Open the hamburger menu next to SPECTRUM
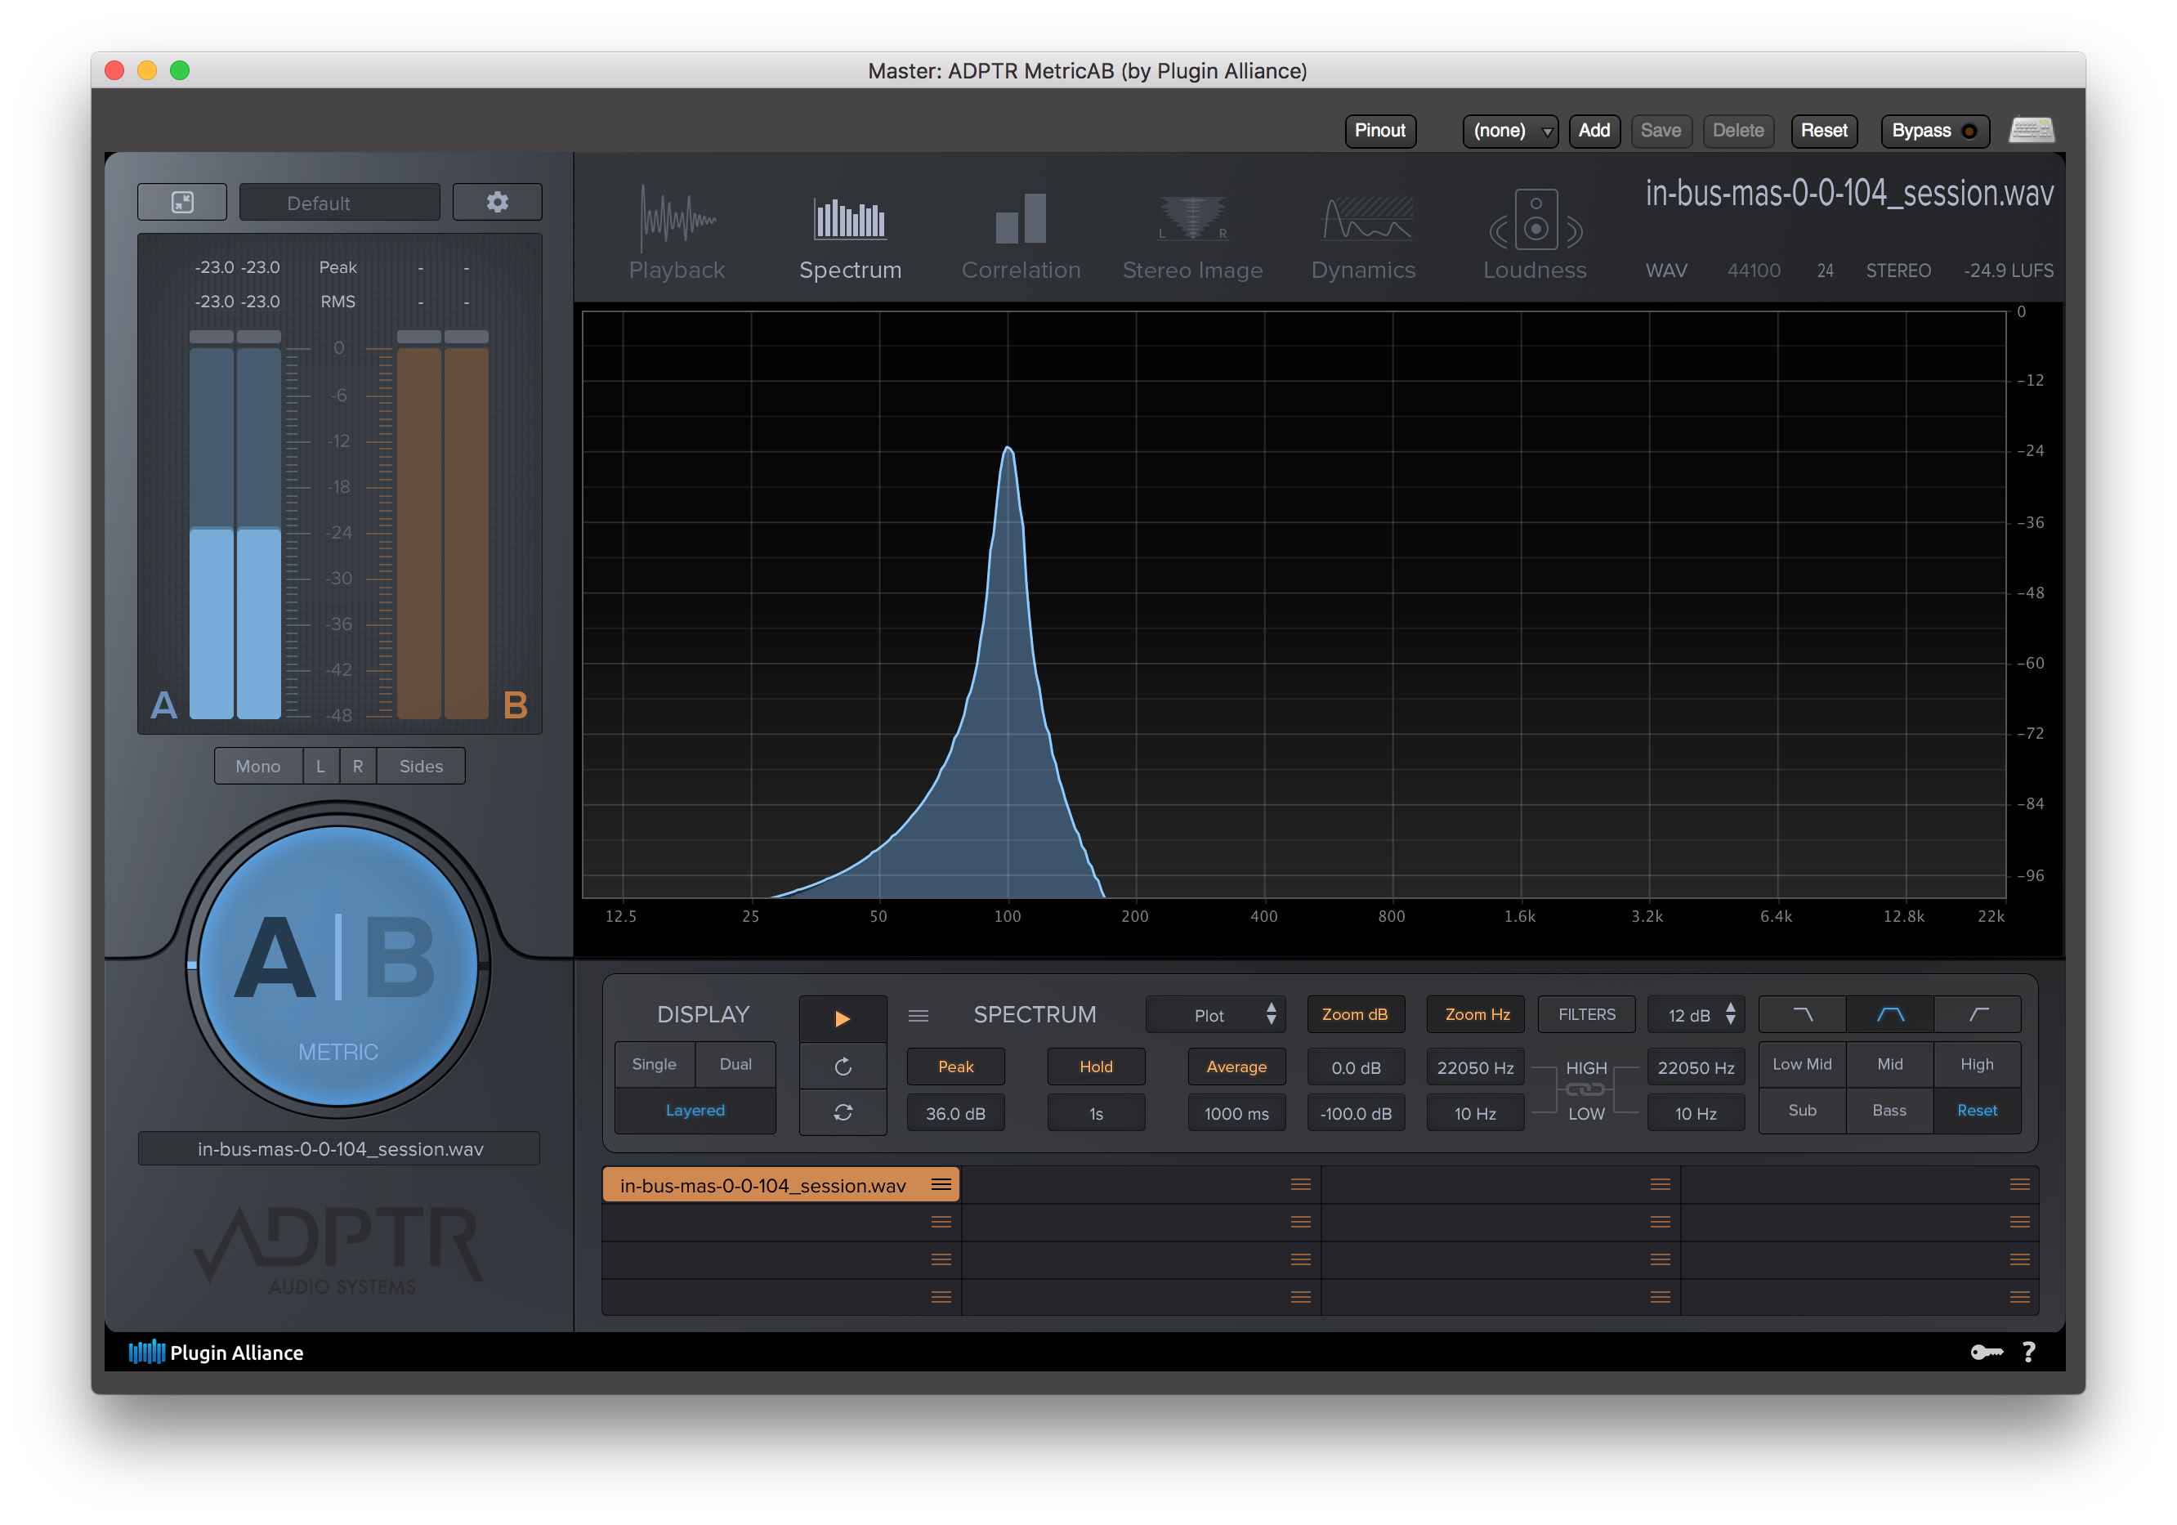 (x=918, y=1016)
